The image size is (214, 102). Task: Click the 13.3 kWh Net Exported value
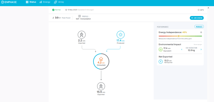168,61
